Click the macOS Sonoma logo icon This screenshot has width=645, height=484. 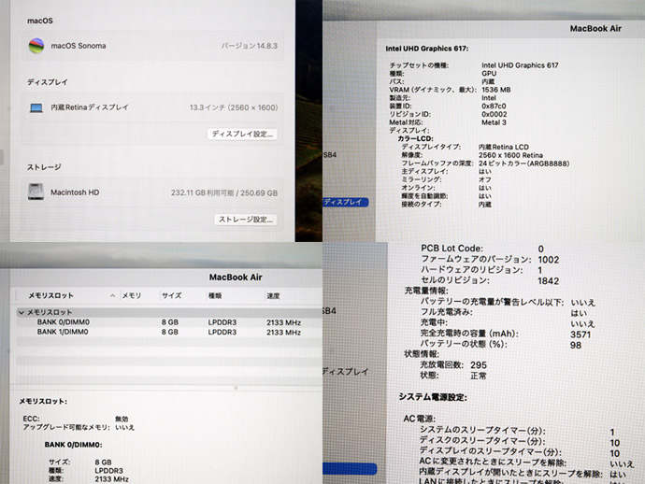[36, 46]
